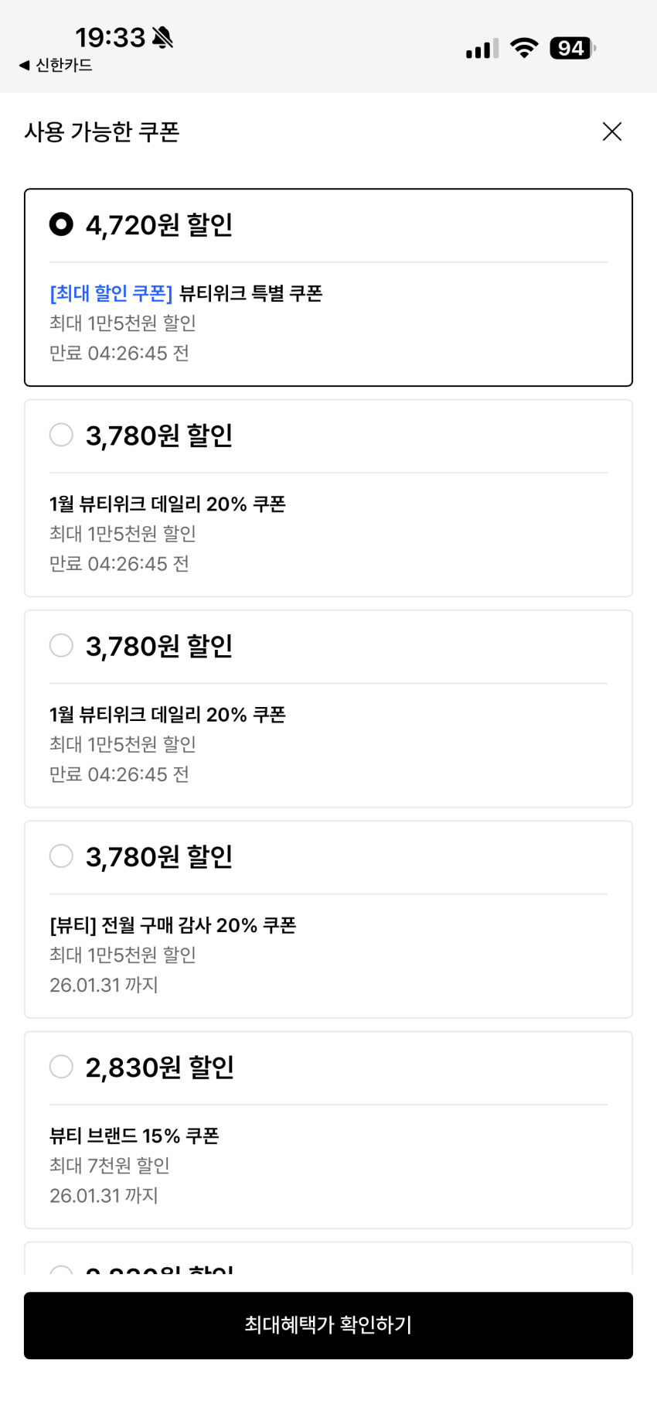This screenshot has height=1428, width=657.
Task: Tap the 사용 가능한 쿠폰 header title
Action: [x=102, y=132]
